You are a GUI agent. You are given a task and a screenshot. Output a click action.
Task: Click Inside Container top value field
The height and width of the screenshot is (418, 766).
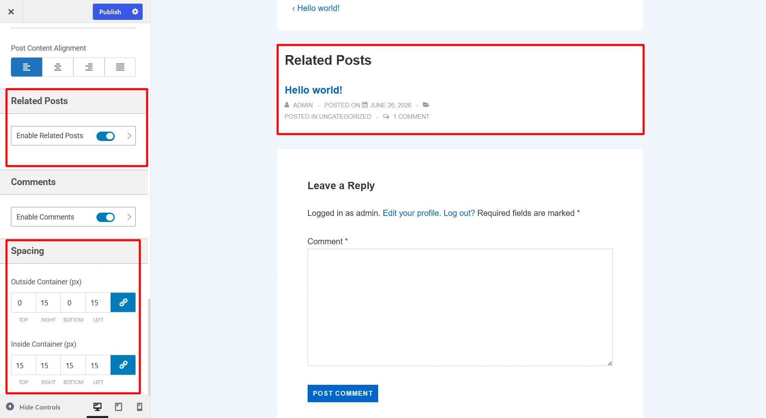click(24, 365)
